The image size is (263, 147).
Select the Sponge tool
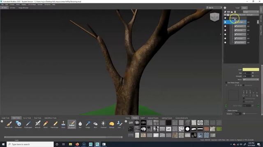(111, 124)
